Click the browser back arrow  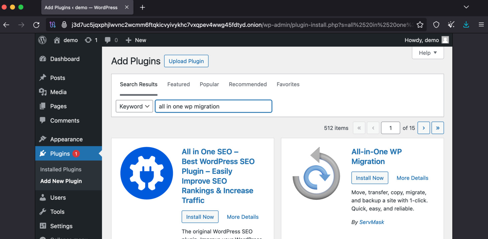tap(6, 25)
